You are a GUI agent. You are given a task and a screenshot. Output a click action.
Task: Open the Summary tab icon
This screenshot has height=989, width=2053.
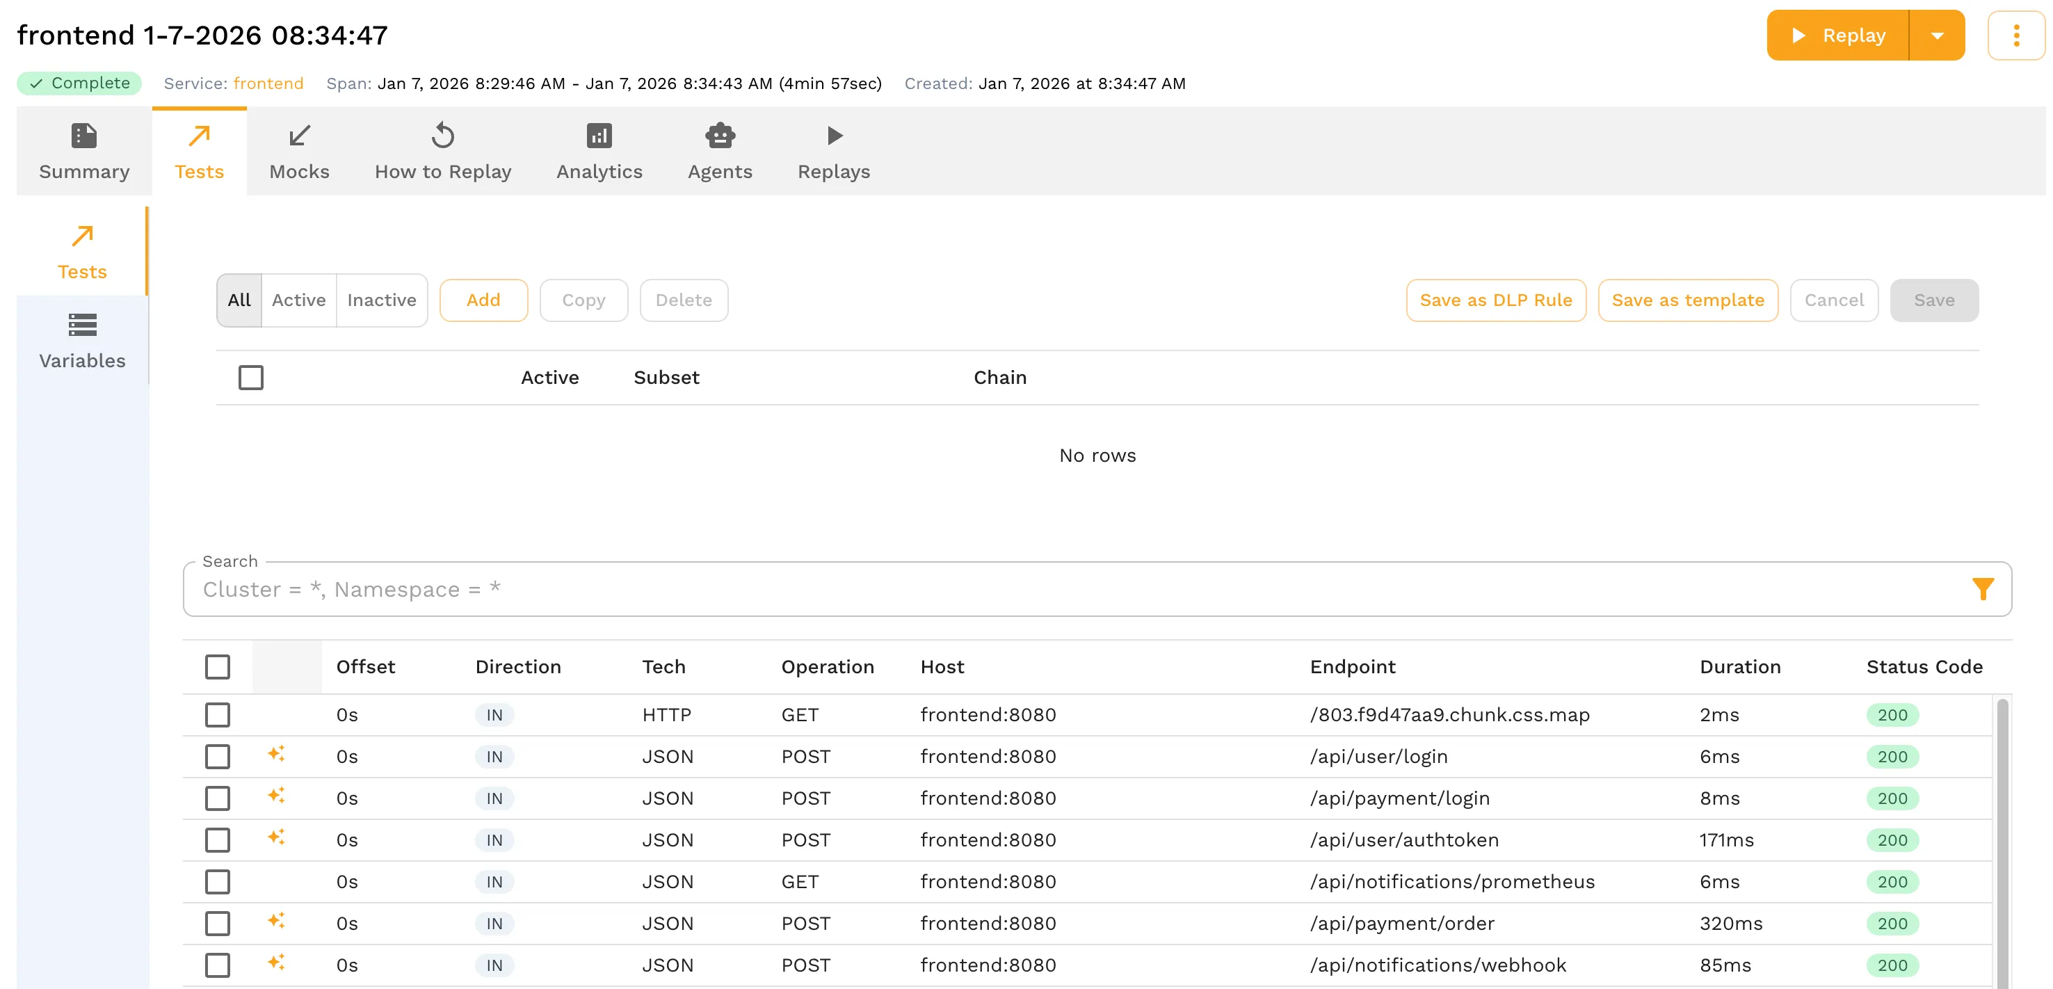pyautogui.click(x=83, y=152)
